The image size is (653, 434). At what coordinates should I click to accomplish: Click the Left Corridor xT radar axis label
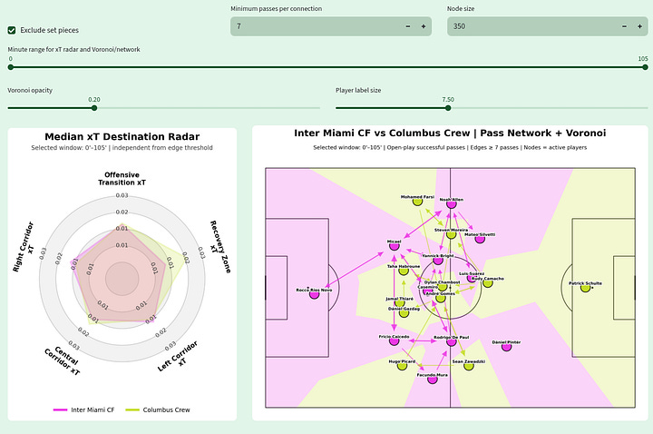(x=179, y=357)
